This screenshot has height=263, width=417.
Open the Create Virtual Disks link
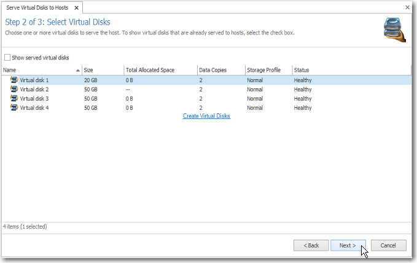click(x=206, y=116)
